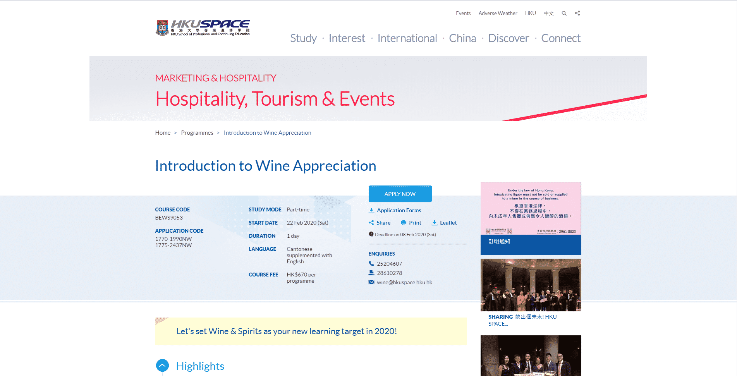Switch language to 中文

tap(549, 13)
